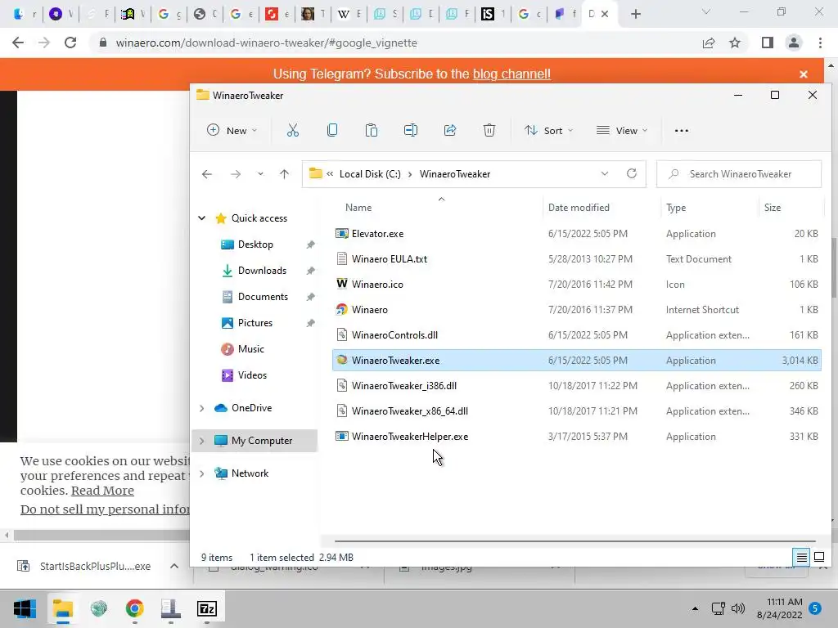Open the New item dropdown

(x=232, y=130)
